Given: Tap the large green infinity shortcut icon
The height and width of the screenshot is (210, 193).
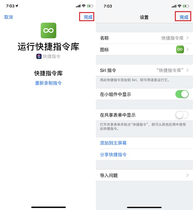Looking at the screenshot, I should pyautogui.click(x=48, y=31).
